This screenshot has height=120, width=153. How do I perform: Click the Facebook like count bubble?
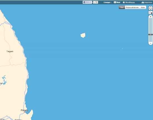(x=95, y=2)
